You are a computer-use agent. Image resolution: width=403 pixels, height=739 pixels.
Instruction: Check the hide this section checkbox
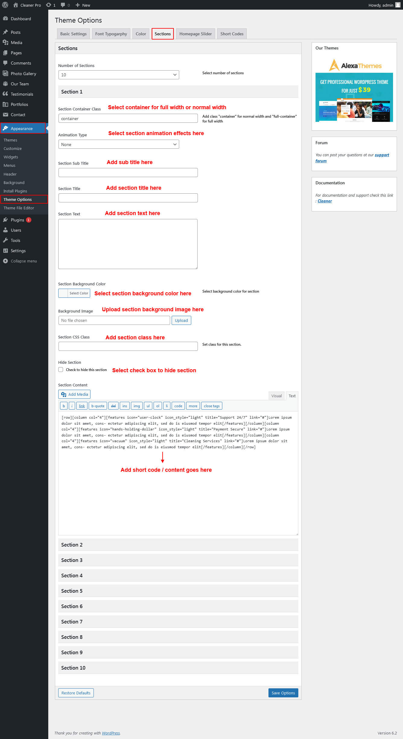tap(61, 369)
